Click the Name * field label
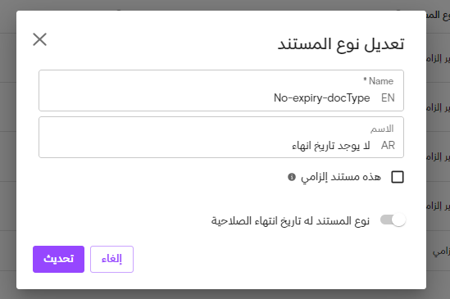Viewport: 450px width, 299px height. coord(378,81)
